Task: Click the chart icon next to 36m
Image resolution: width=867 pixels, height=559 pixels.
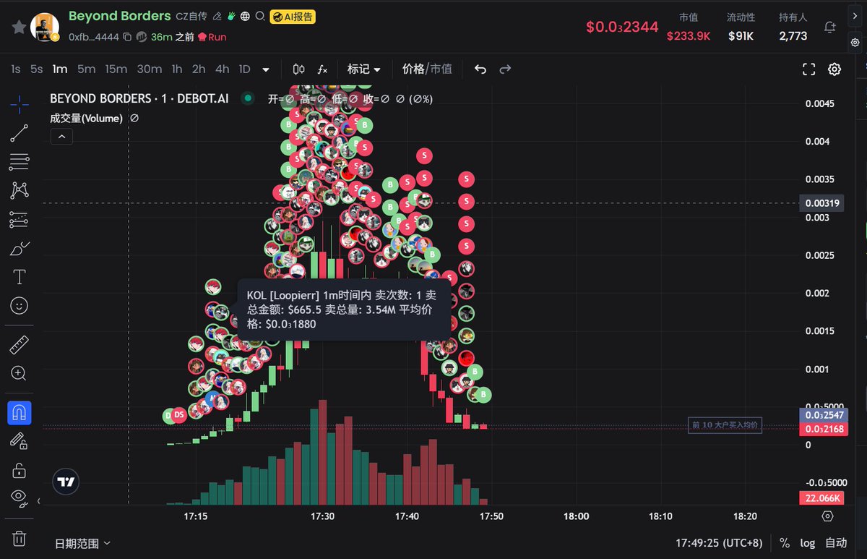Action: (142, 37)
